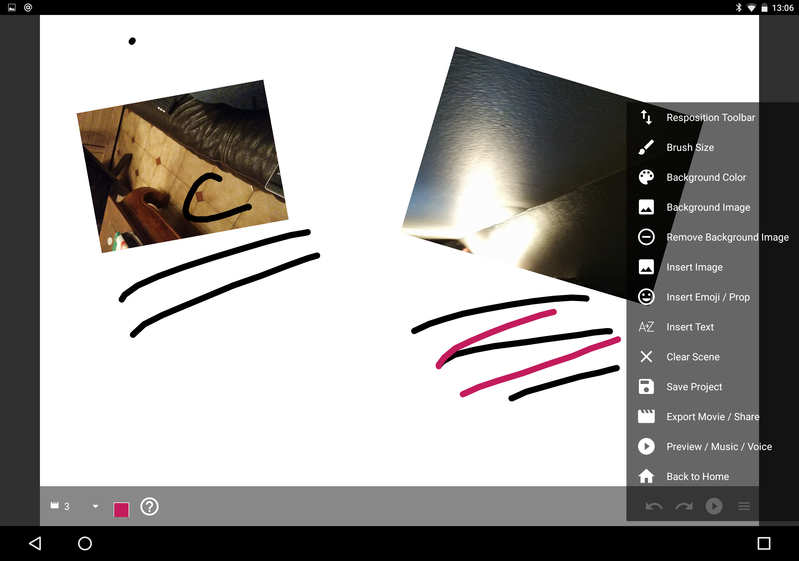Click the Insert Emoji smiley icon
This screenshot has width=799, height=561.
click(x=646, y=297)
